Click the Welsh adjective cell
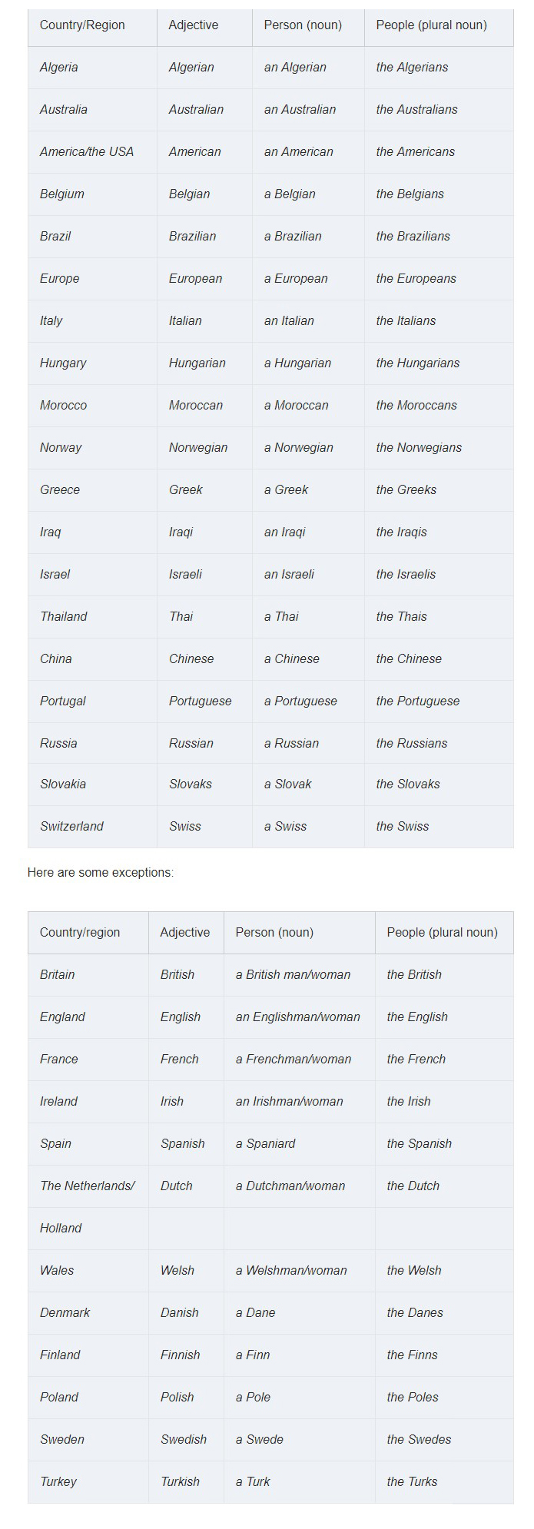534x1529 pixels. 186,1271
